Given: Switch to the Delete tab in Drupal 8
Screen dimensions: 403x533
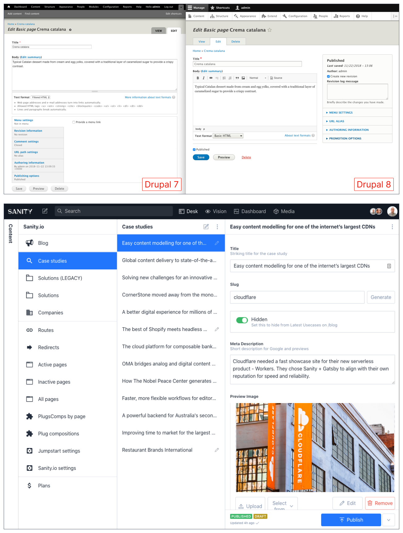Looking at the screenshot, I should 236,41.
